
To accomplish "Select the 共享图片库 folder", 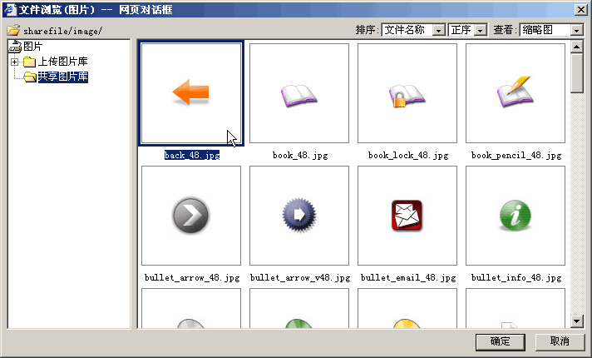I will pyautogui.click(x=62, y=77).
